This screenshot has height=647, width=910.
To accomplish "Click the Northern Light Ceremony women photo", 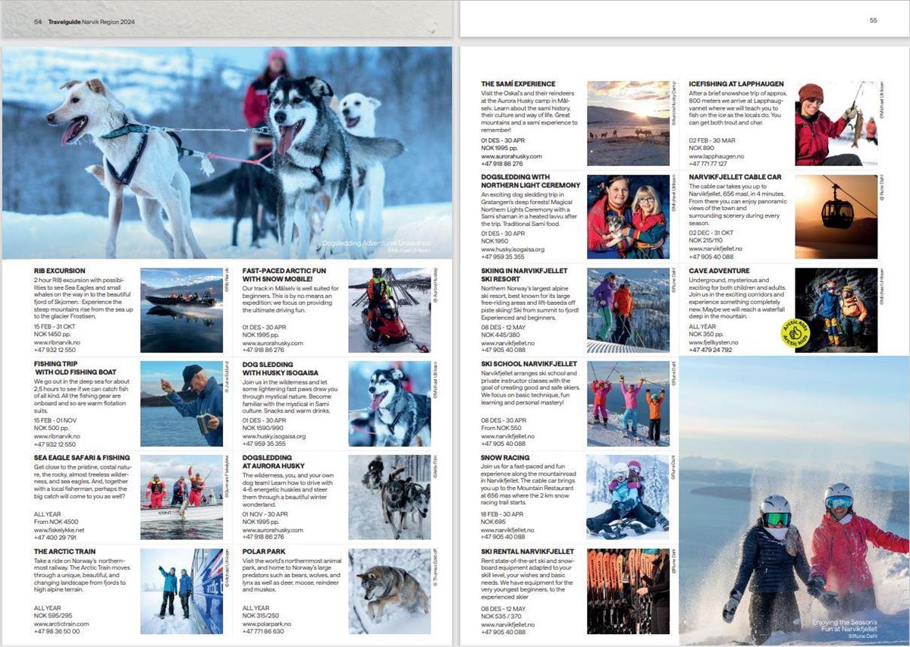I will click(x=628, y=217).
